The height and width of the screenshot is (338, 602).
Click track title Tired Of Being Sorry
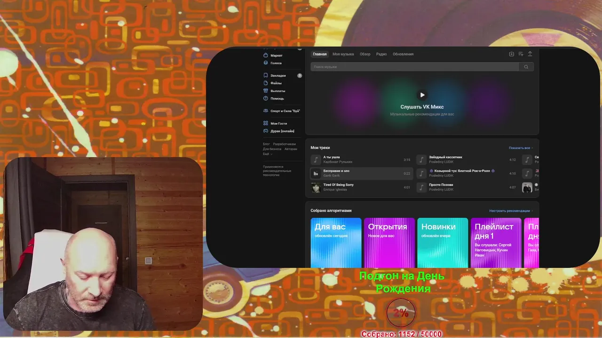[x=339, y=185]
